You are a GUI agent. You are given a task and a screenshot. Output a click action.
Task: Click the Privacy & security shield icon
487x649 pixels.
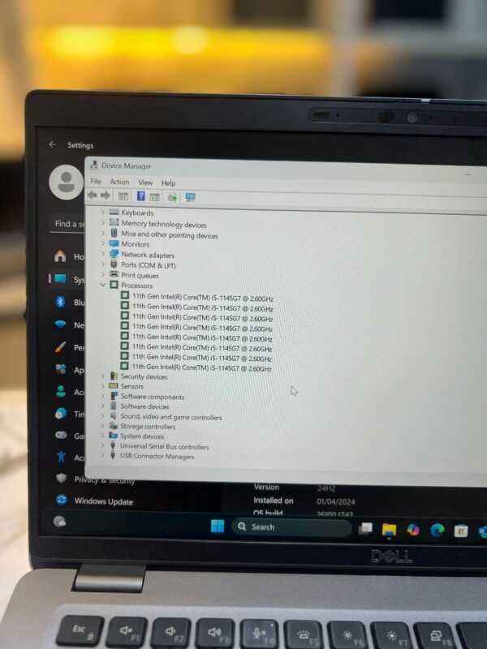[62, 478]
